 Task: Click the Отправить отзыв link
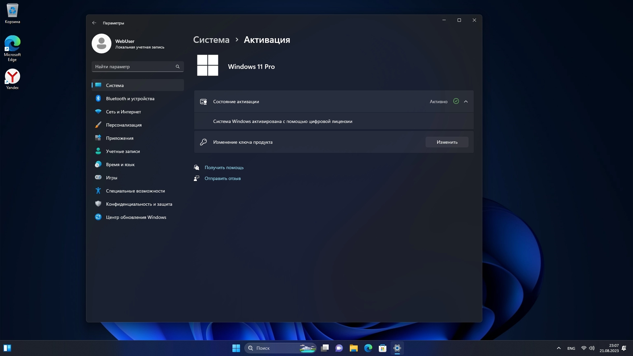coord(223,178)
